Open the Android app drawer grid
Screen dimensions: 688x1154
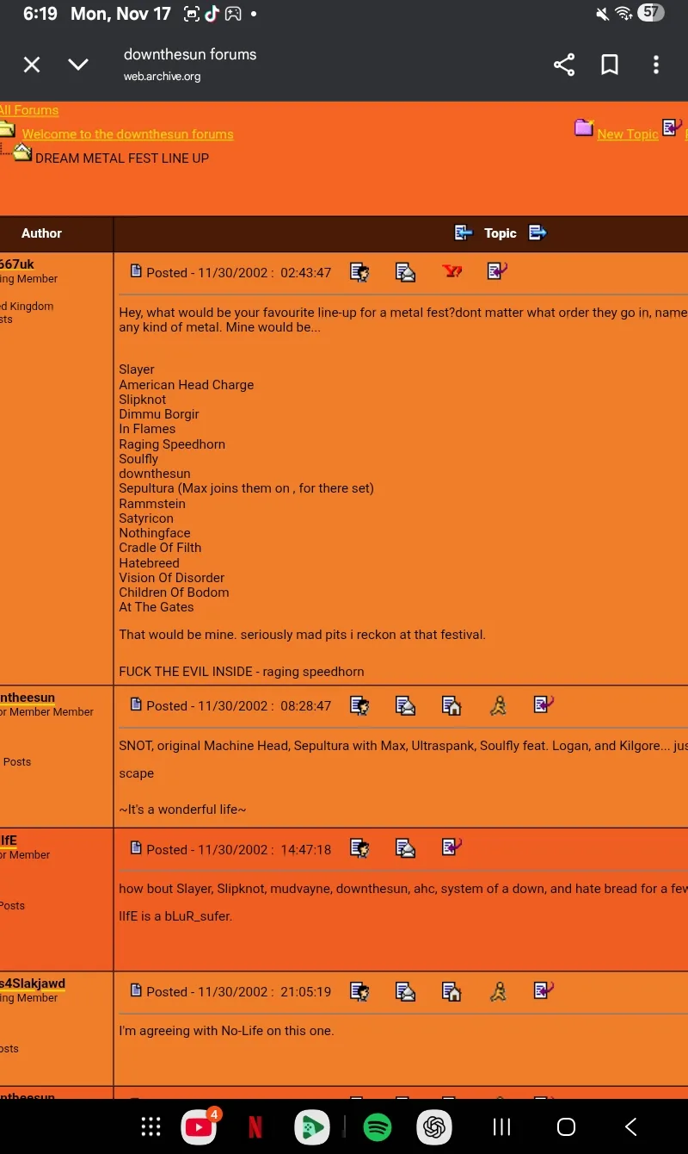click(x=150, y=1126)
